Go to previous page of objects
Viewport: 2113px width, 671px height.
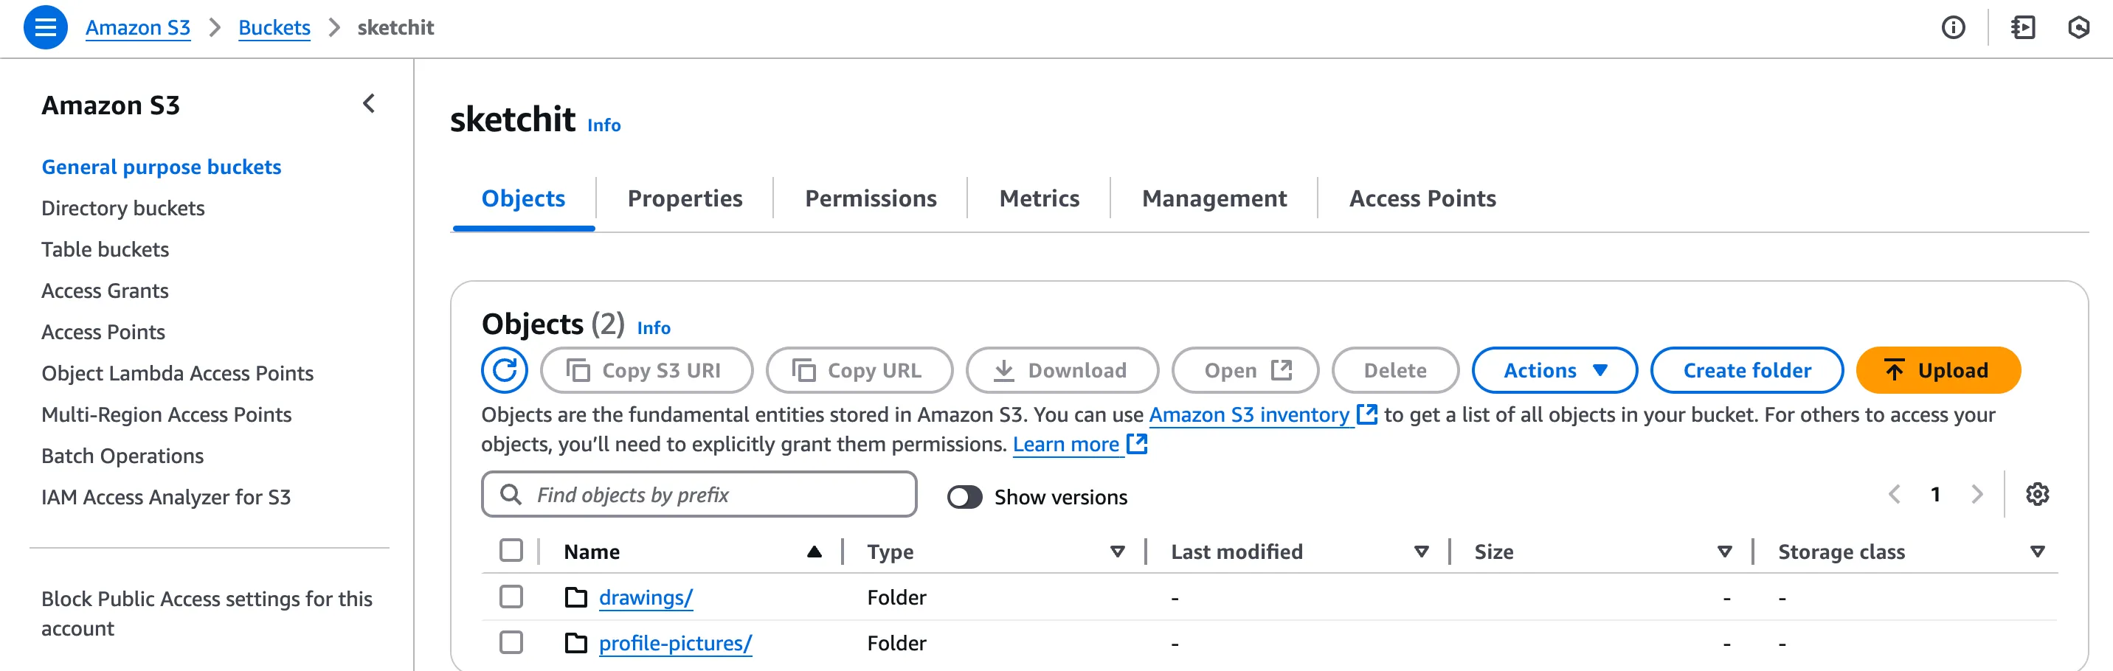pyautogui.click(x=1894, y=494)
